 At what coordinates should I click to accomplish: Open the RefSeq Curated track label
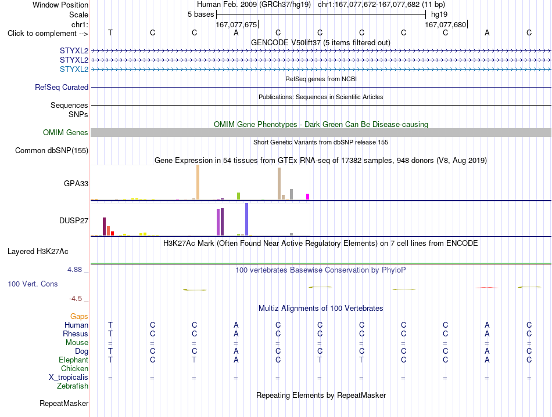(62, 87)
